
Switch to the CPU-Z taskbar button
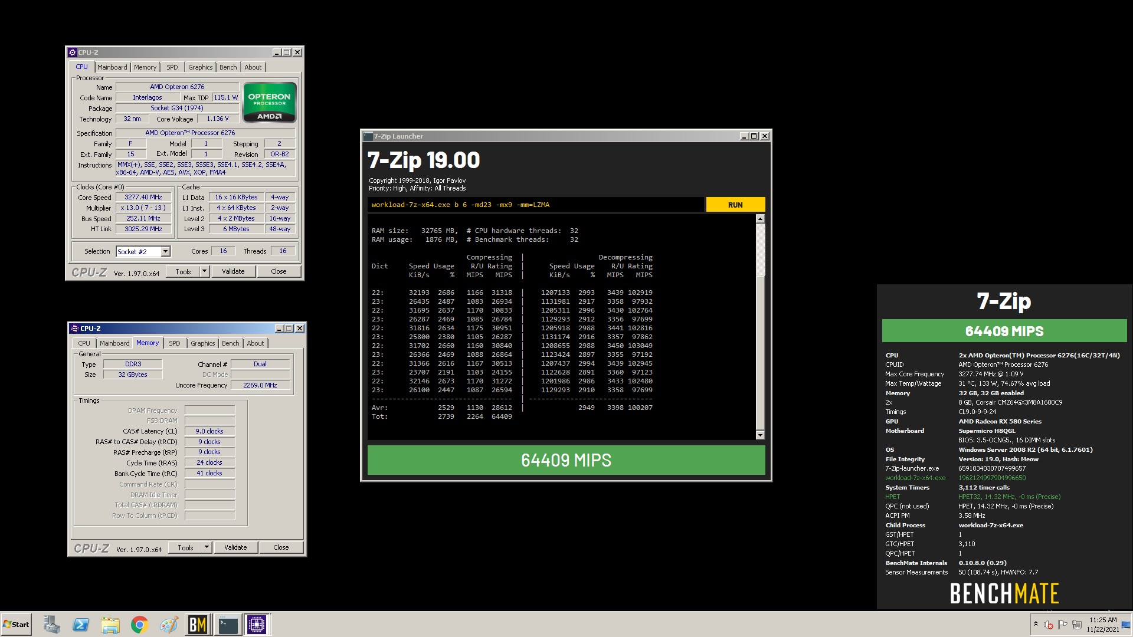257,625
